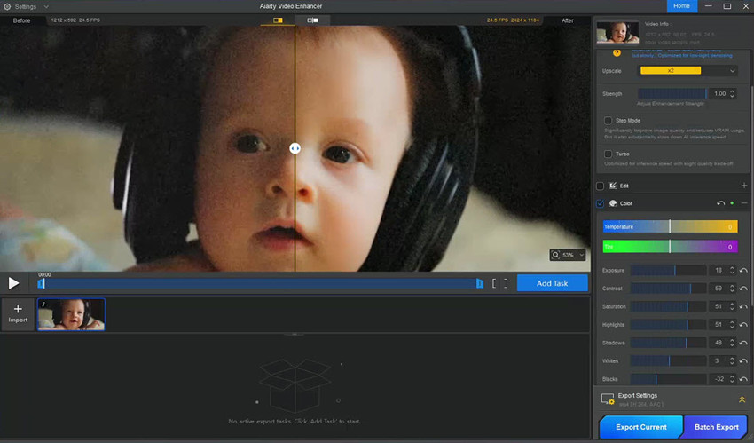
Task: Uncheck the Color section checkbox
Action: (601, 203)
